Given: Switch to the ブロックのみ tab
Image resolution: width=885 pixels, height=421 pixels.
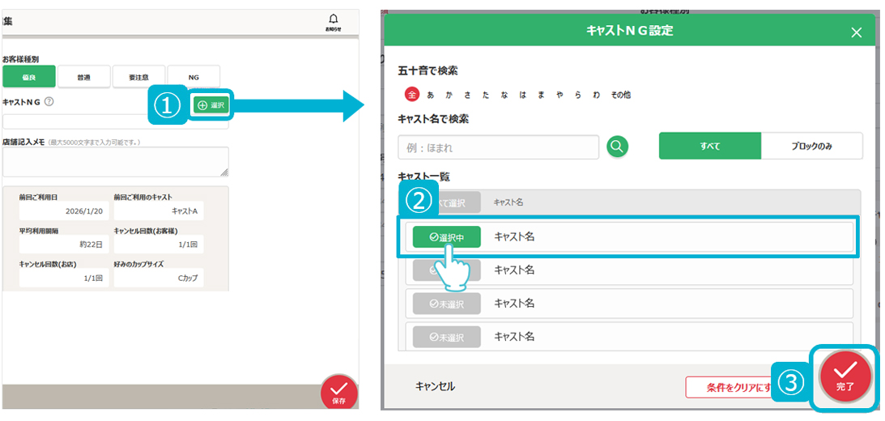Looking at the screenshot, I should [811, 147].
